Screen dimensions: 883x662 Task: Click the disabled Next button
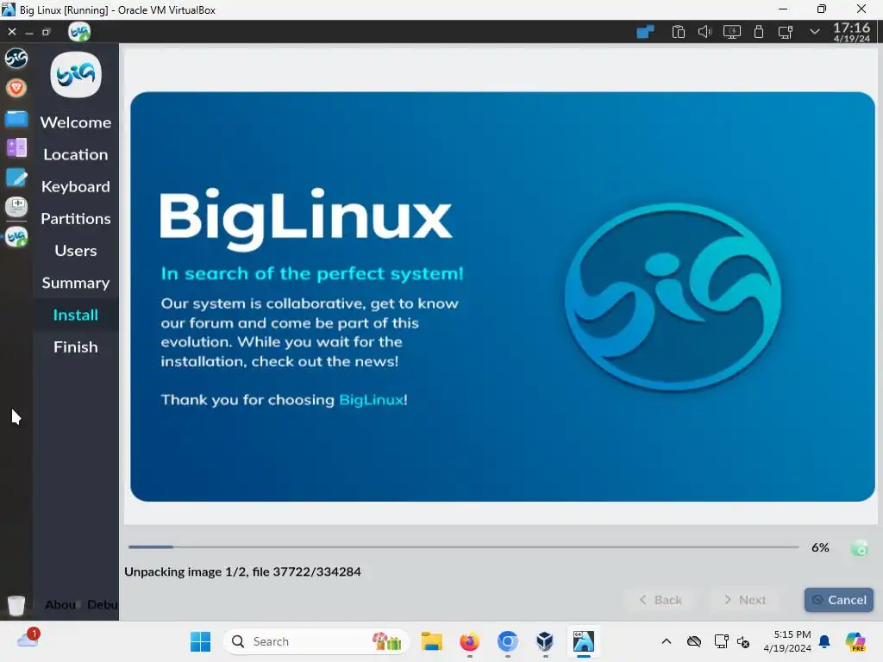pyautogui.click(x=744, y=600)
